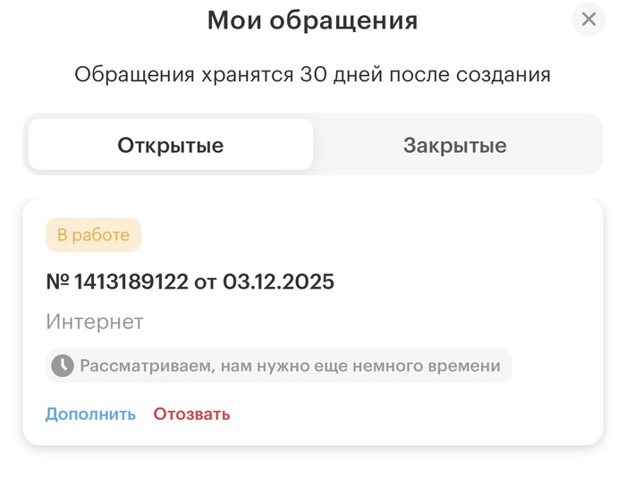Close the Мои обращения dialog
Screen dimensions: 626x478
point(588,20)
